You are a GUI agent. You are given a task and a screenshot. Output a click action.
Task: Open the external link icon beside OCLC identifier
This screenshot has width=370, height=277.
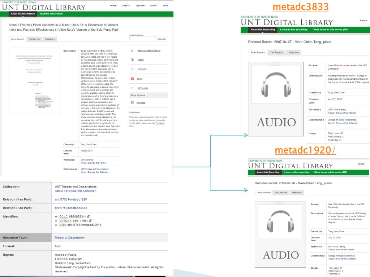click(x=88, y=216)
